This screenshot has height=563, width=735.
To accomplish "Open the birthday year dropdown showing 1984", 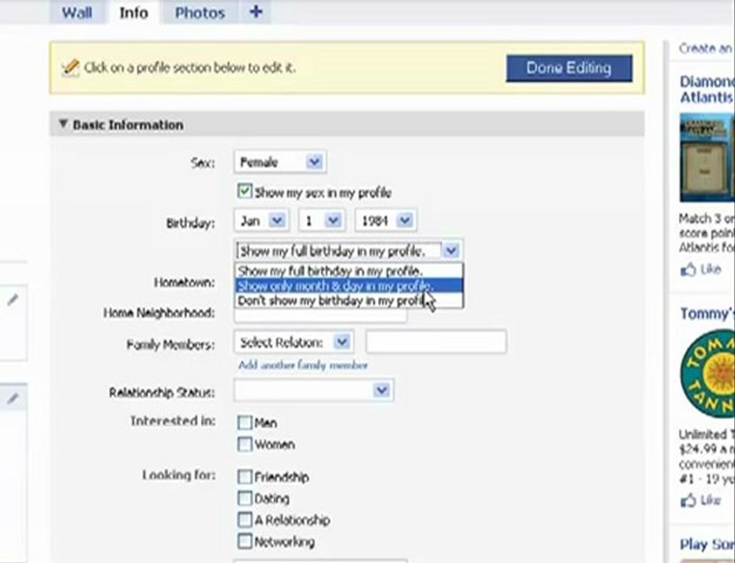I will (385, 221).
